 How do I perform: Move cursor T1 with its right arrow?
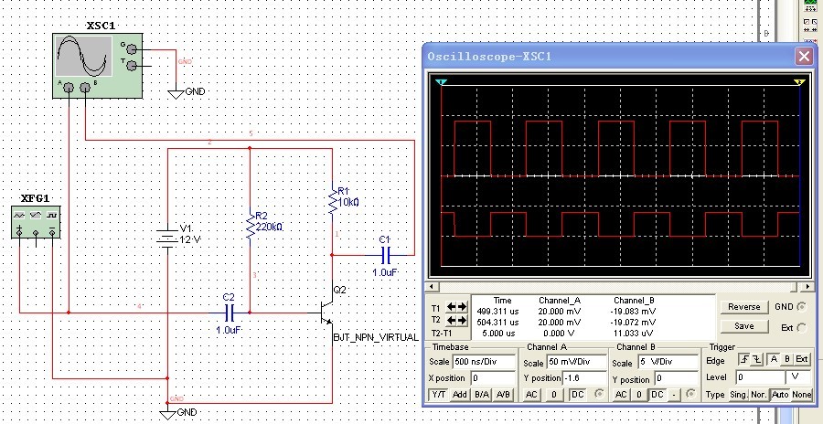[x=463, y=308]
